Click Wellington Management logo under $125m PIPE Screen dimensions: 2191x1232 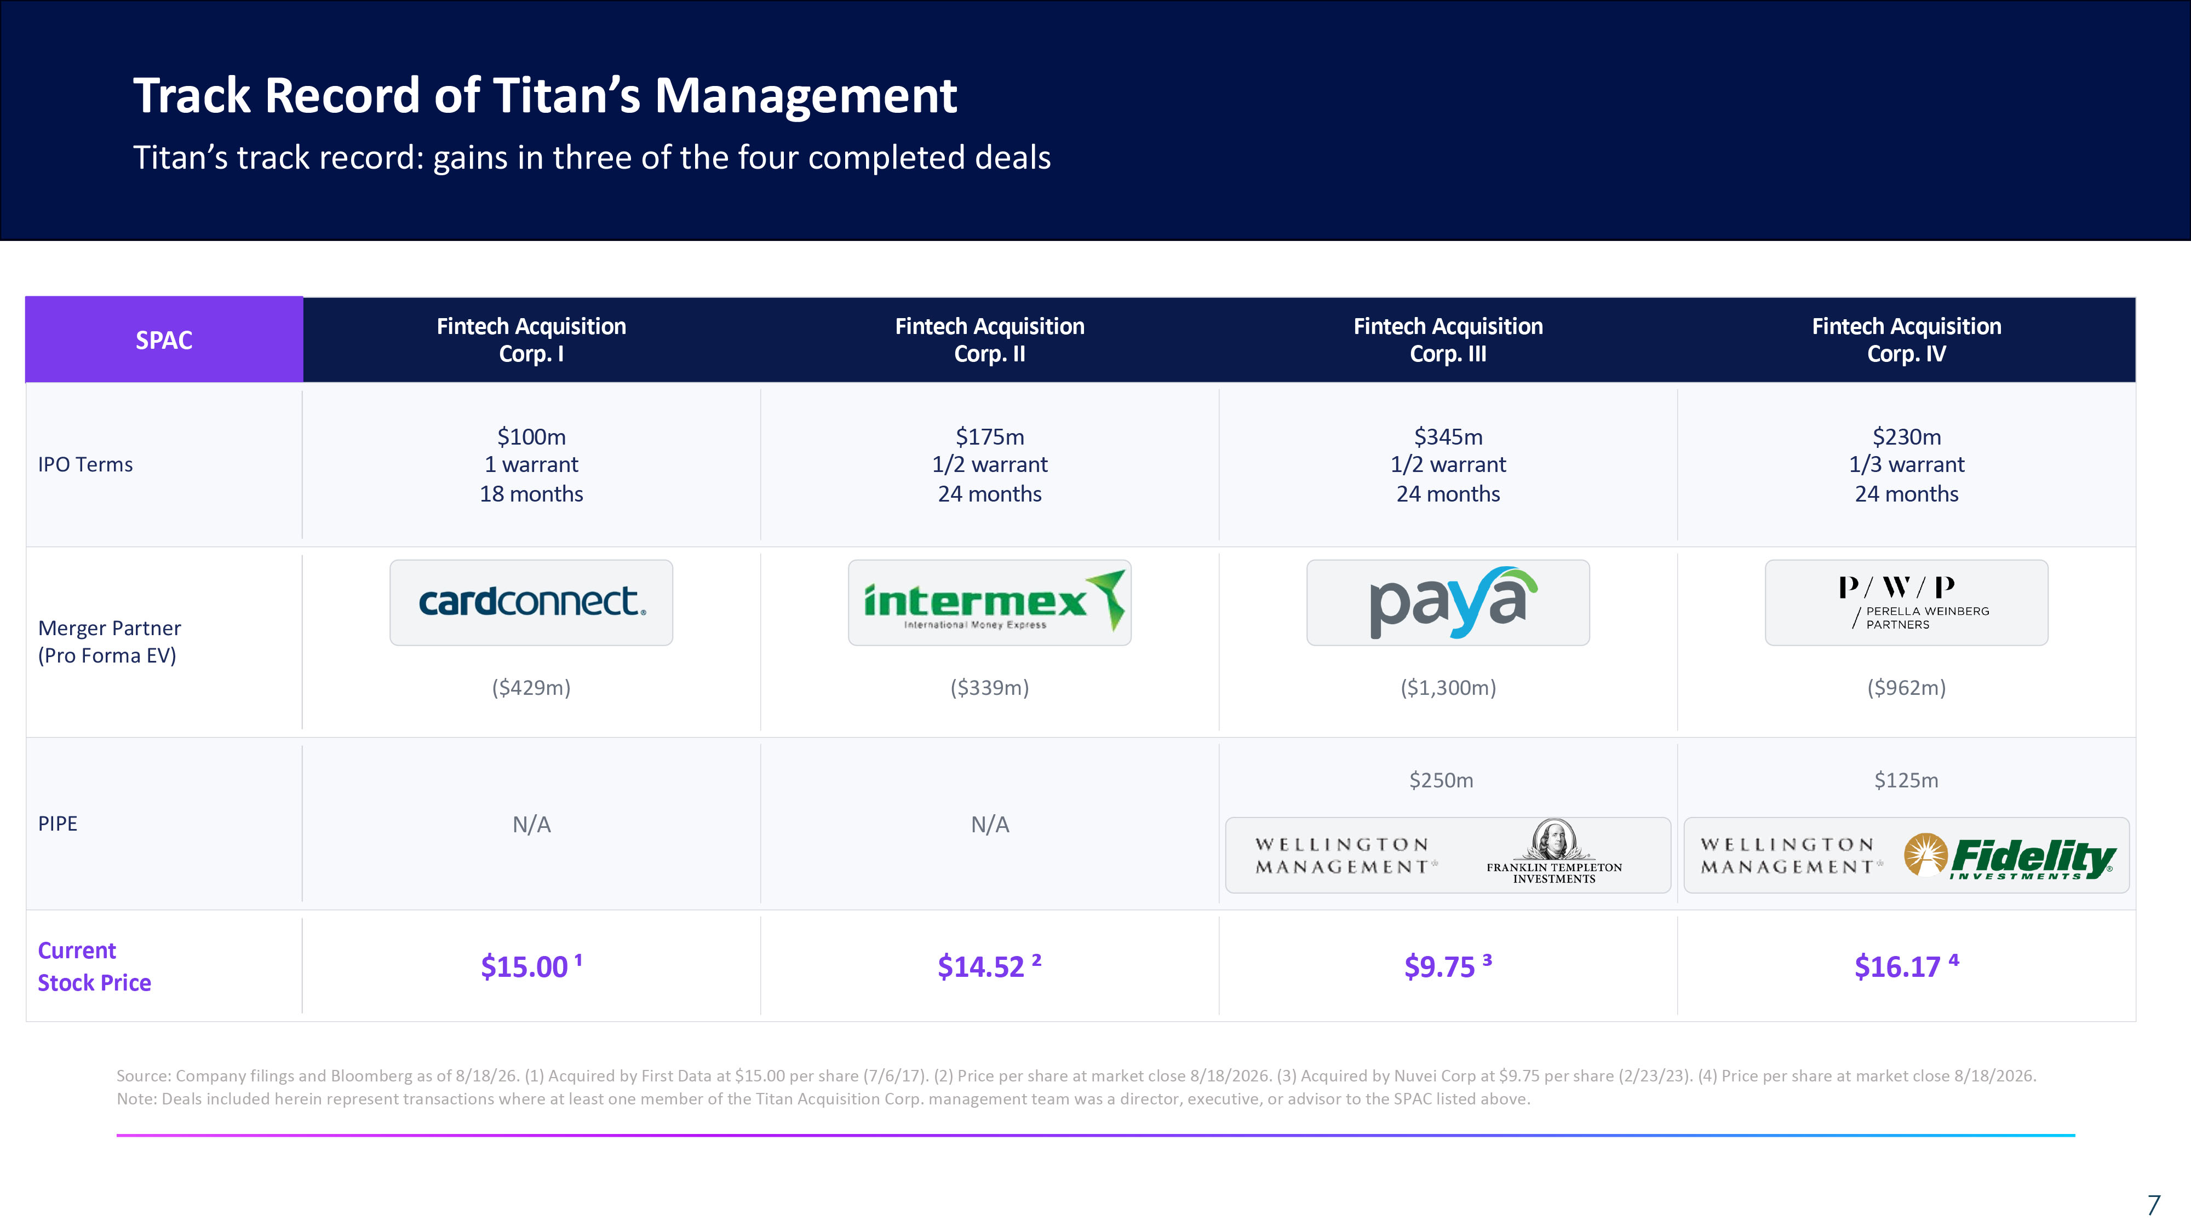(1791, 855)
